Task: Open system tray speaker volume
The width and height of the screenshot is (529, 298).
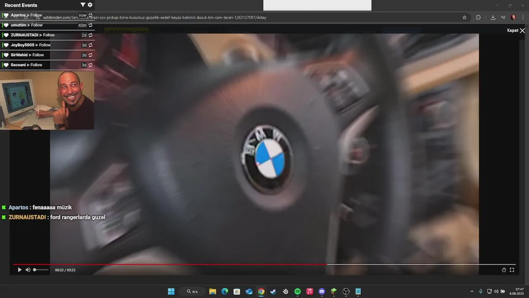Action: [x=496, y=291]
